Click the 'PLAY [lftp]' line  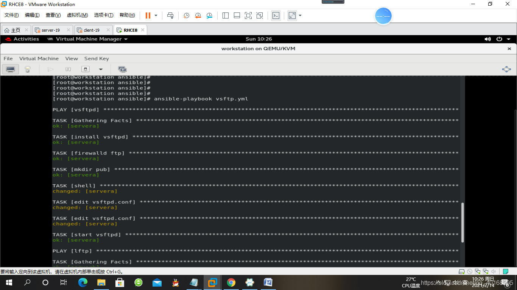point(255,251)
